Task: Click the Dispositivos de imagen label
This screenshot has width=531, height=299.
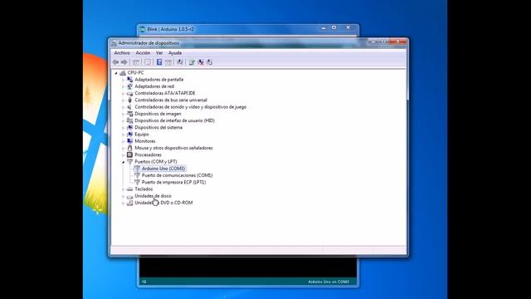Action: click(x=158, y=114)
